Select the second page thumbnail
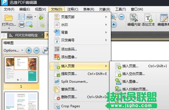Viewport: 169px width, 110px height. pyautogui.click(x=21, y=101)
